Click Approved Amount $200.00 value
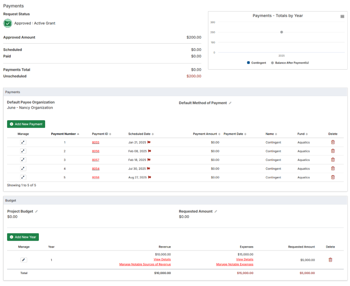Image resolution: width=350 pixels, height=286 pixels. click(194, 37)
